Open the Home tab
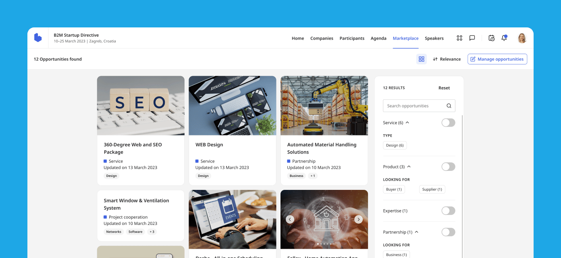 298,38
